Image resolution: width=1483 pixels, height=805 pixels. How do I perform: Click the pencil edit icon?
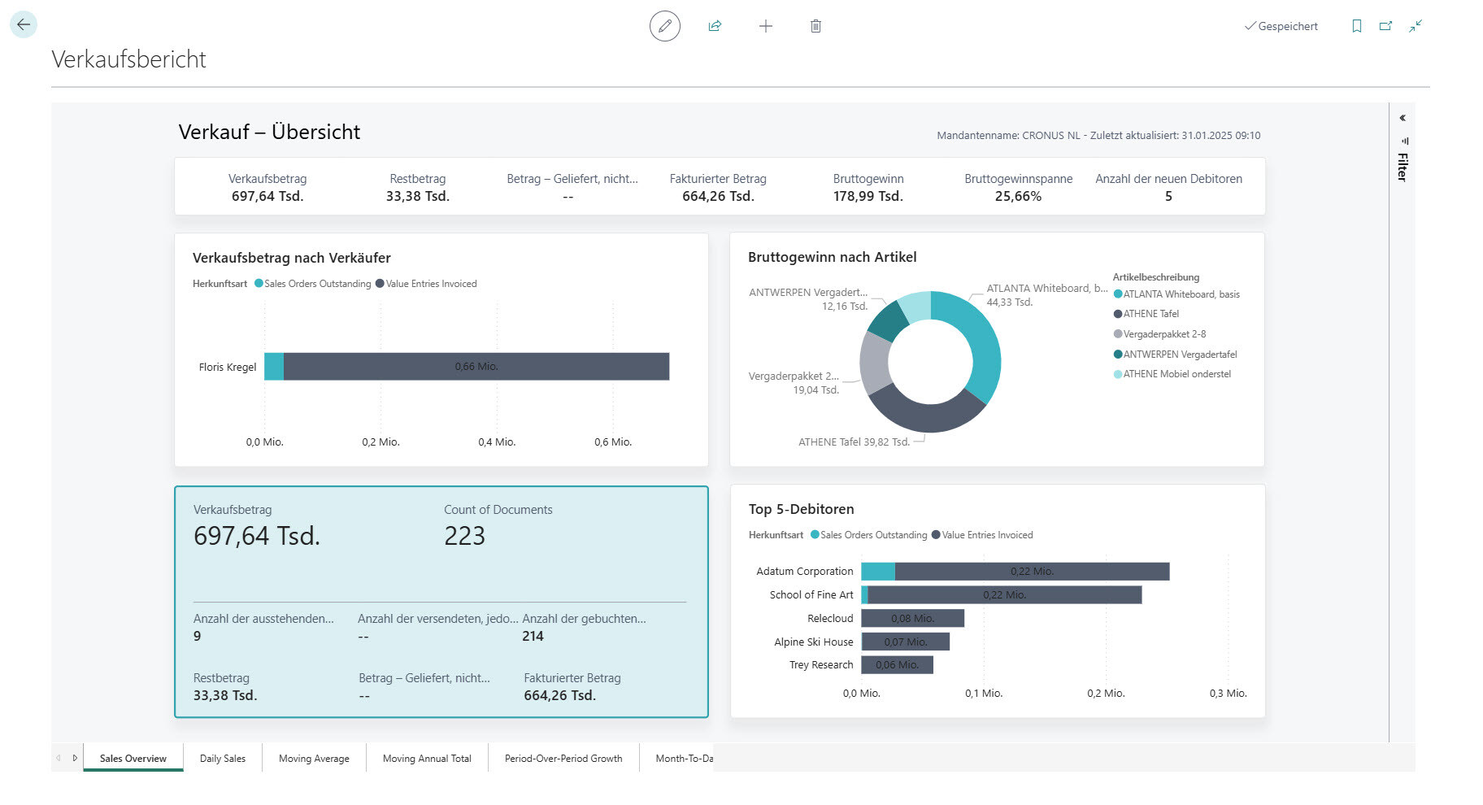click(664, 26)
